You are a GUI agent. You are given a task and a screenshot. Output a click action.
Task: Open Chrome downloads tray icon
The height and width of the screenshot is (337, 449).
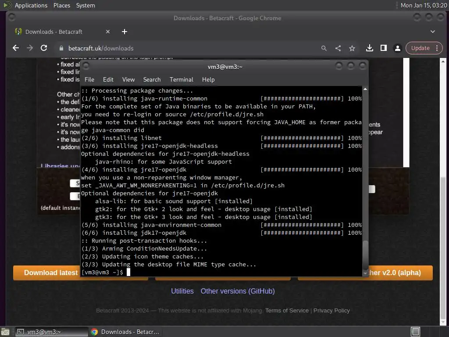[369, 48]
